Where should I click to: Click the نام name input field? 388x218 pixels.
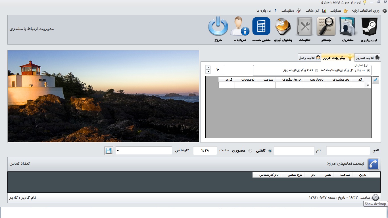[294, 151]
